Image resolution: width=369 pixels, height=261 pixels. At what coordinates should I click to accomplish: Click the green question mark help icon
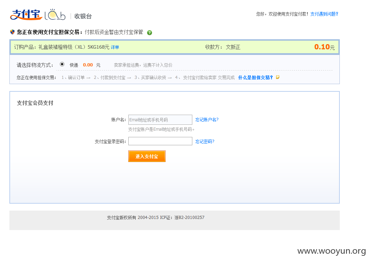(150, 33)
